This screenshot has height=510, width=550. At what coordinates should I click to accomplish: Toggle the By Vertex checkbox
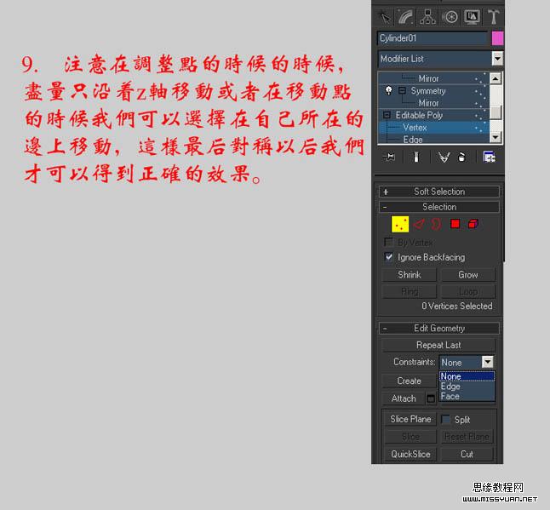pos(388,242)
